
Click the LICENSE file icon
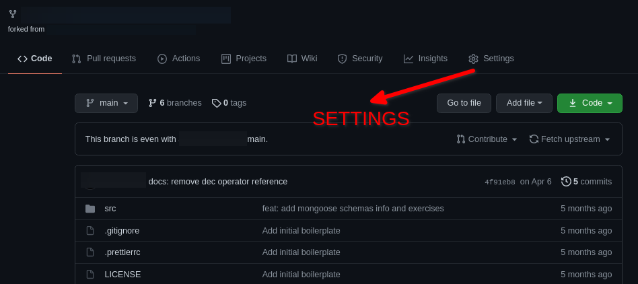(90, 275)
